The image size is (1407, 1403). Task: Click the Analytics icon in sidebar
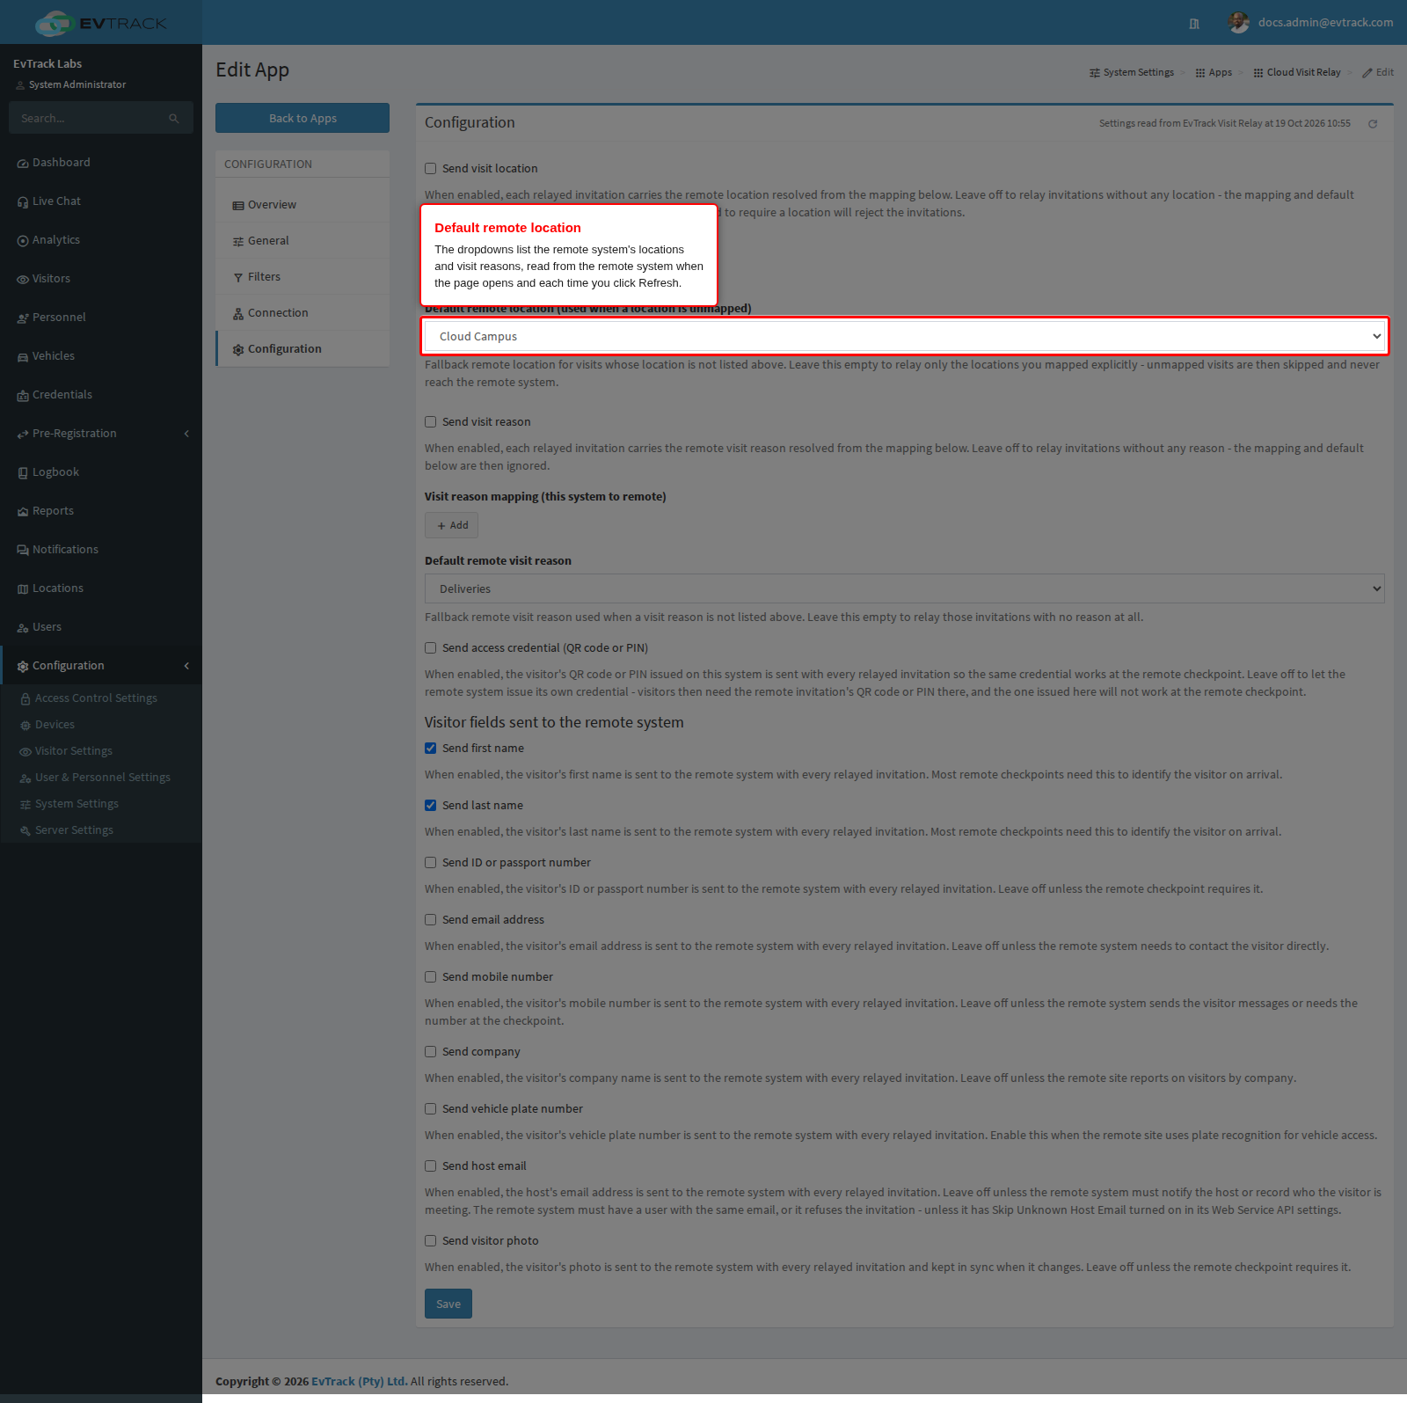point(23,241)
